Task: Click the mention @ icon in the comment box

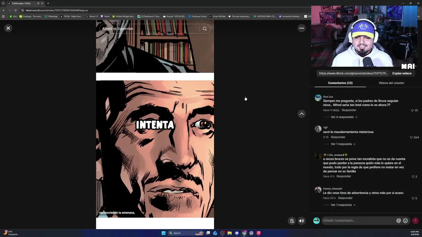Action: [399, 221]
